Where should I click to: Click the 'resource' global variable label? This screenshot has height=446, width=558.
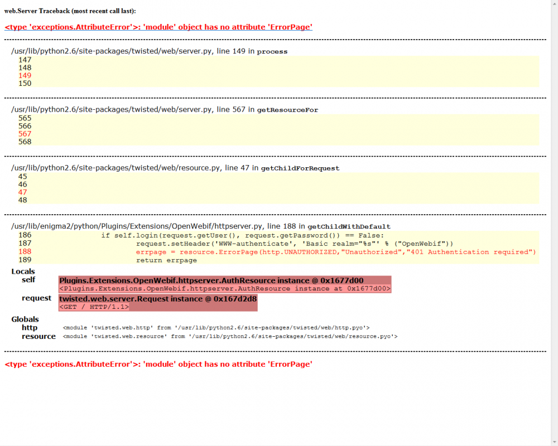39,337
